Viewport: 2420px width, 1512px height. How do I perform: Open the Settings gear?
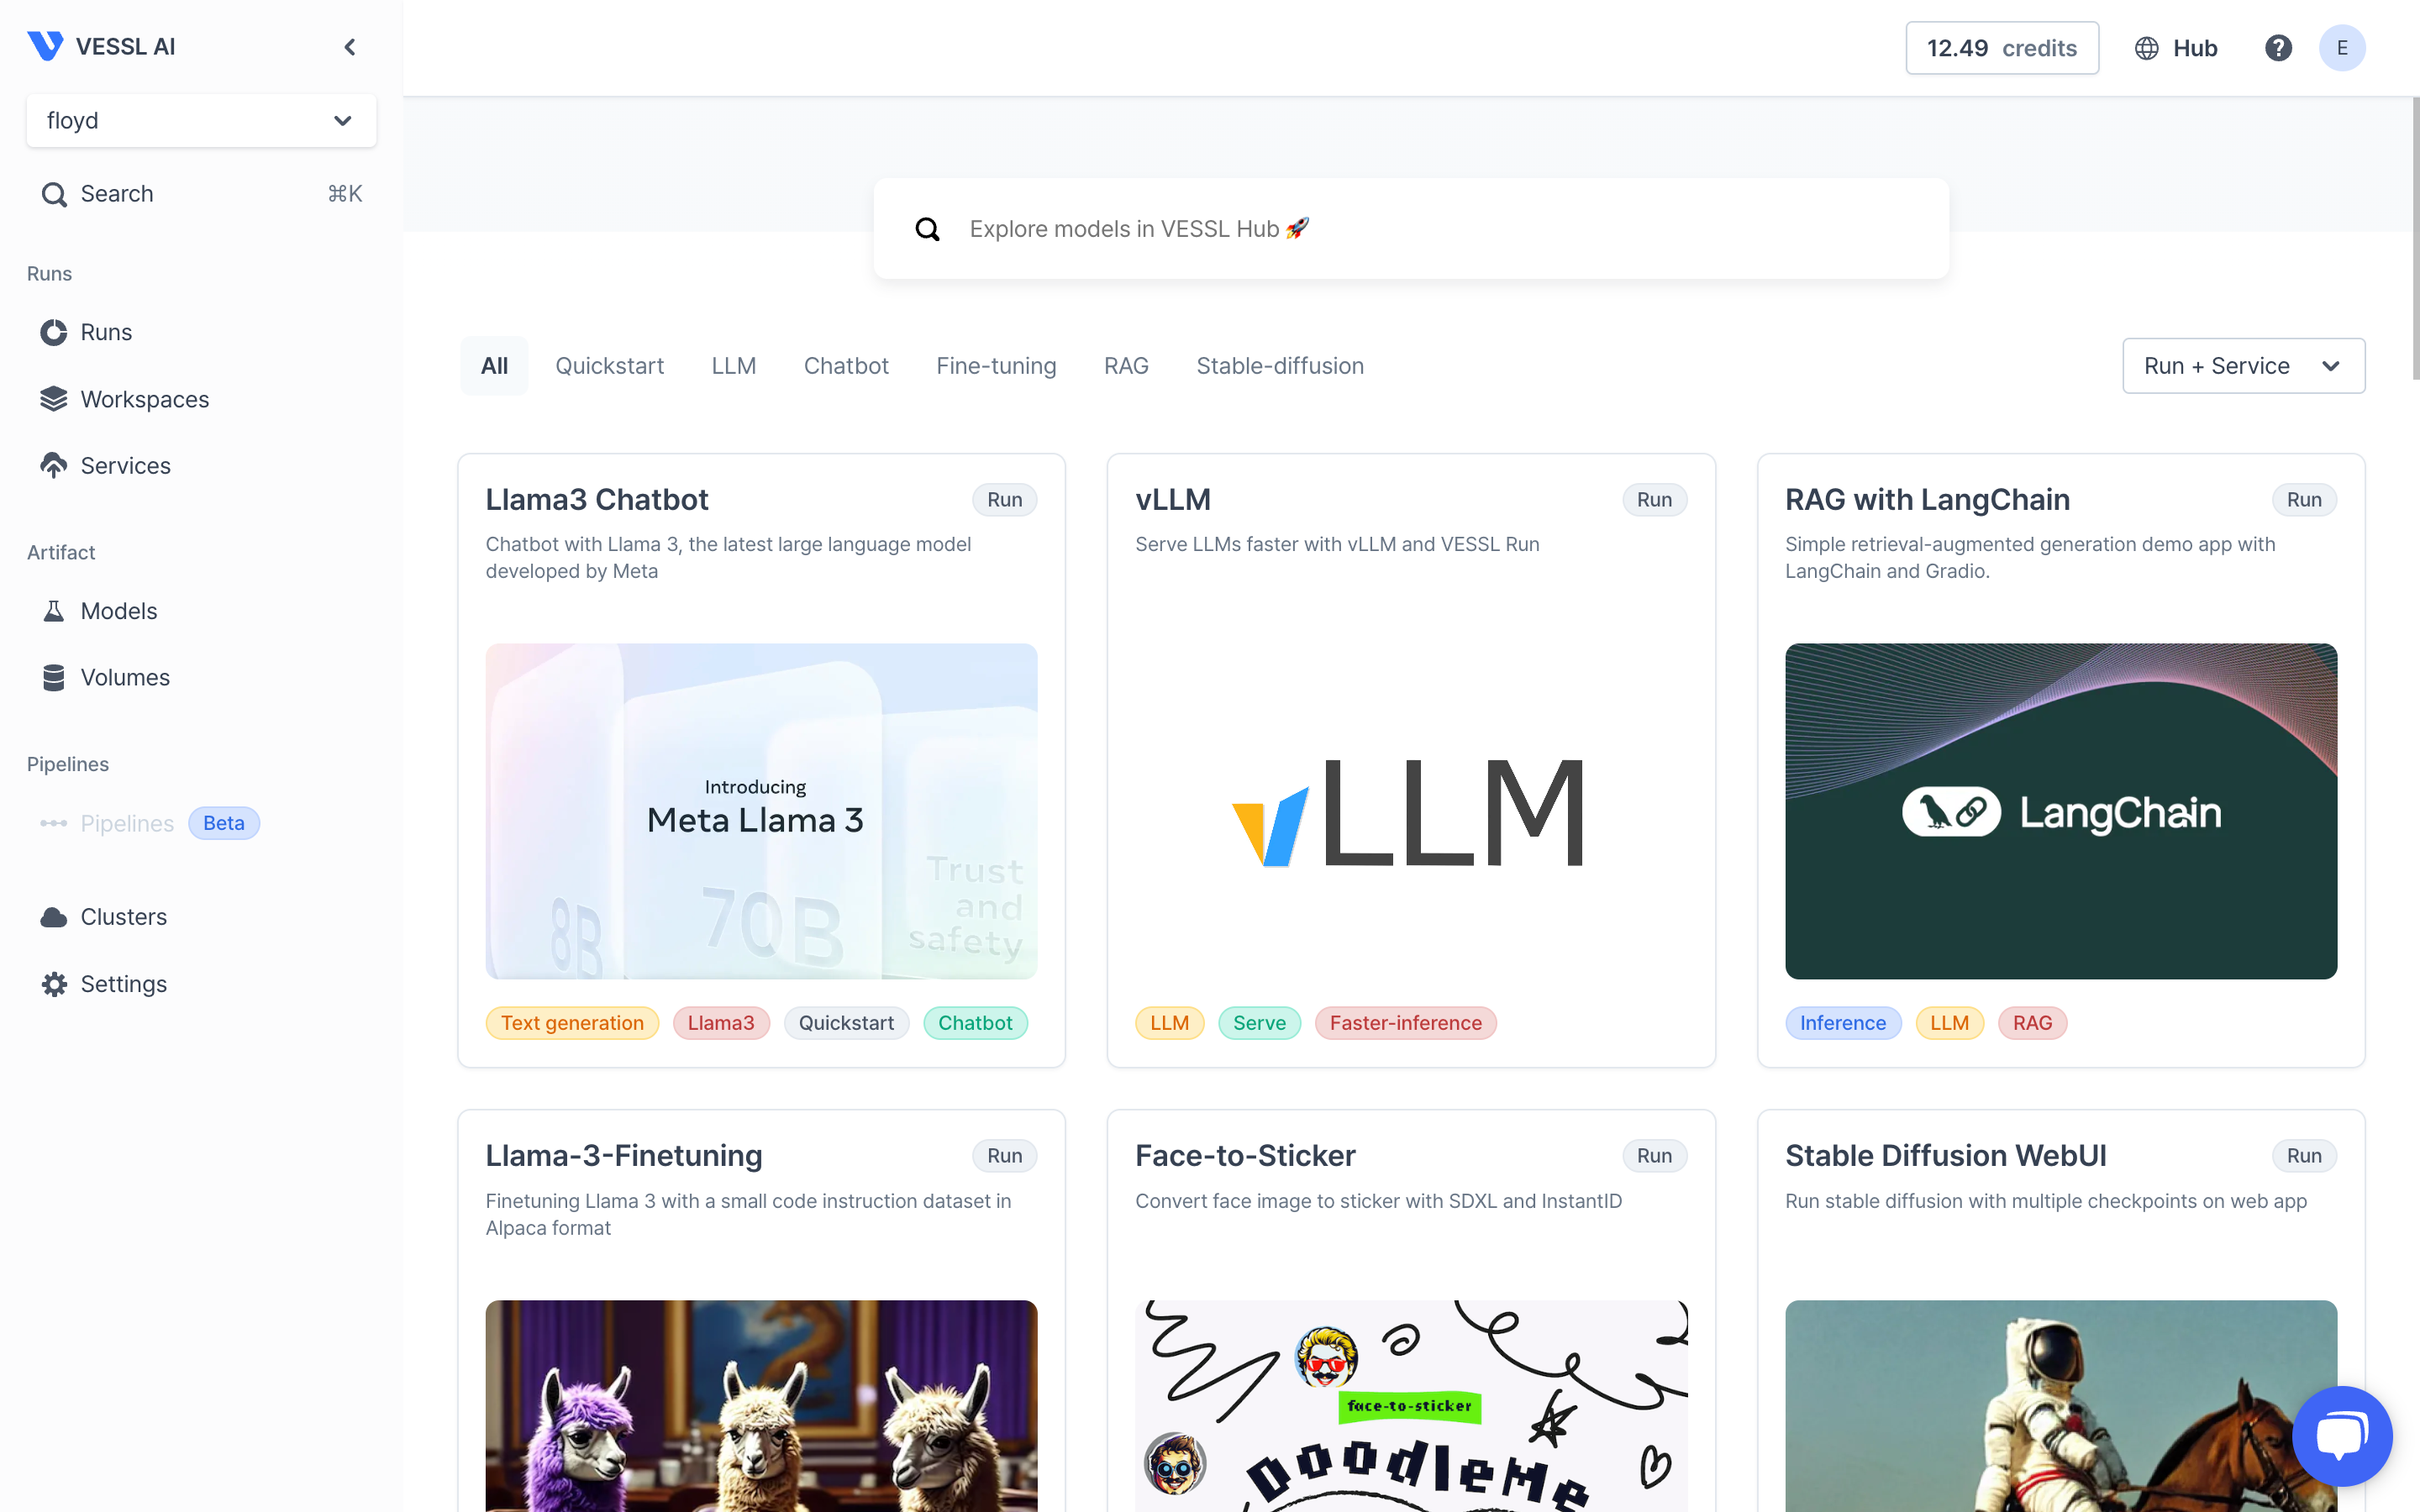click(x=54, y=984)
